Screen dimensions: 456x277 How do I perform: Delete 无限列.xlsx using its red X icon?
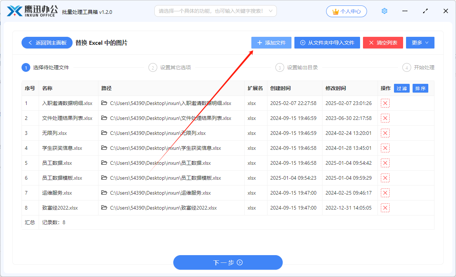(x=385, y=133)
